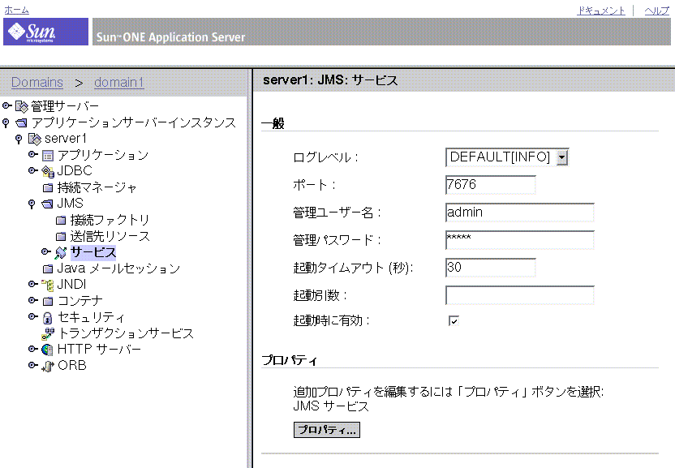Click the 送信先リソース folder icon
The height and width of the screenshot is (468, 675).
tap(61, 236)
